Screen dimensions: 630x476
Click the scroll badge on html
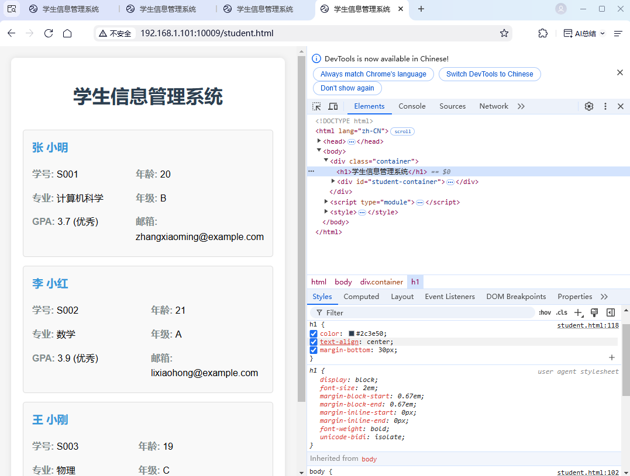click(x=402, y=131)
